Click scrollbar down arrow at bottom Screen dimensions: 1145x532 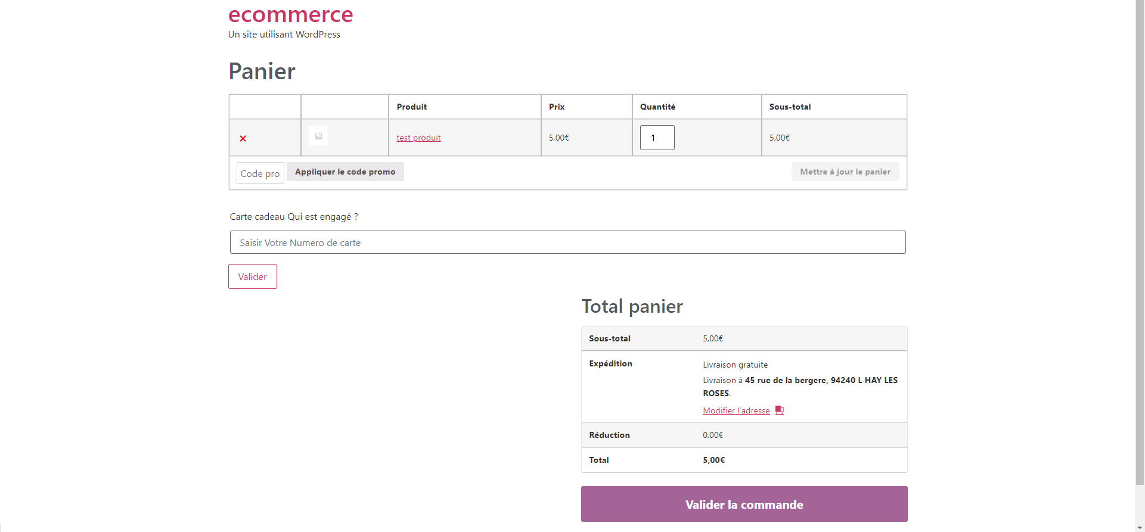pyautogui.click(x=1140, y=527)
